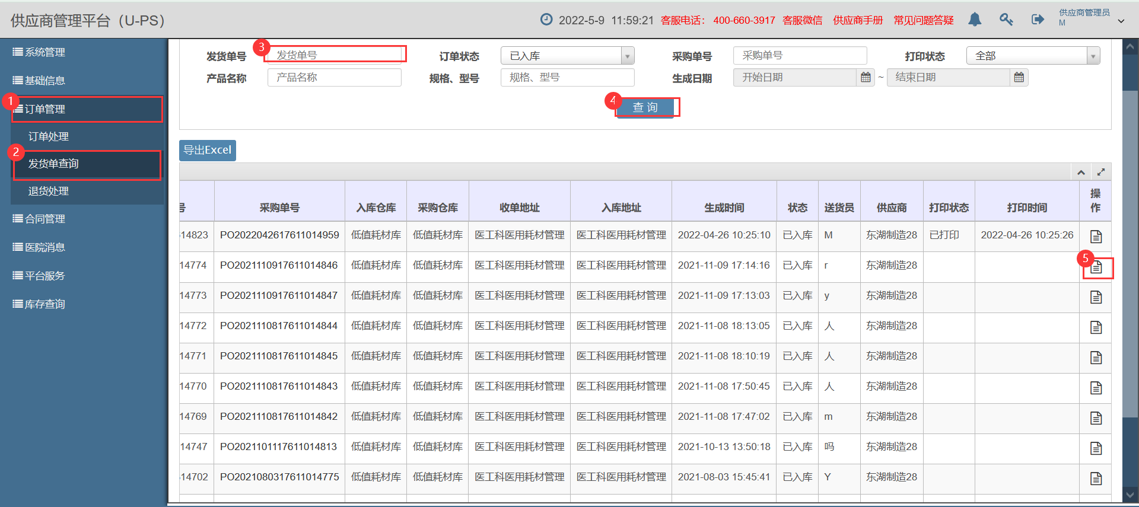The width and height of the screenshot is (1139, 507).
Task: Open 订单处理 submenu item
Action: 87,136
